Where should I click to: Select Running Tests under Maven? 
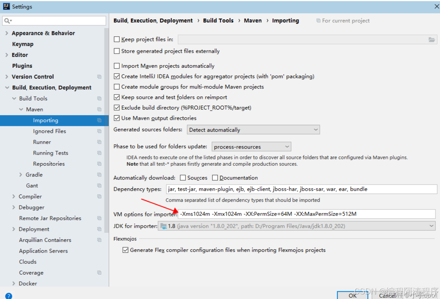(x=51, y=153)
